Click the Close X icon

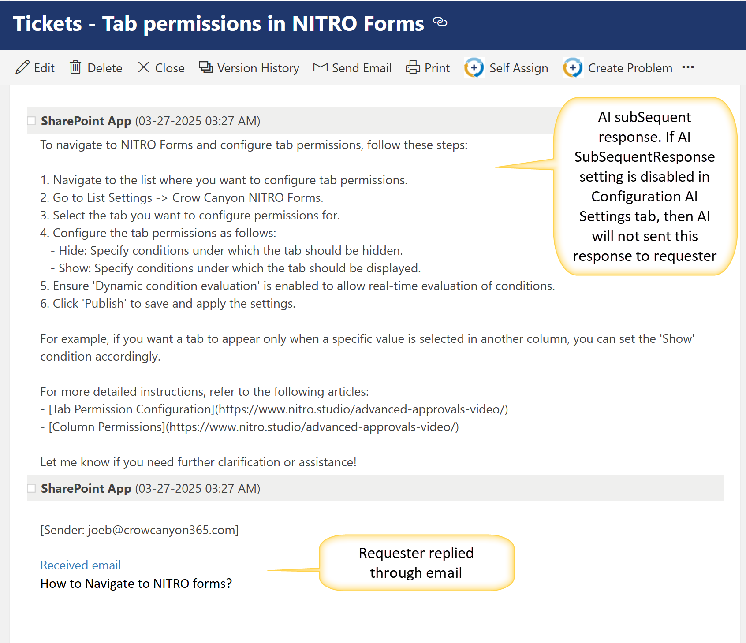click(x=143, y=67)
